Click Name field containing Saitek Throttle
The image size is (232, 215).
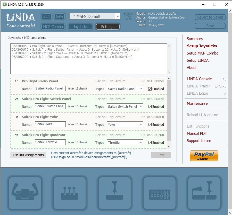coord(50,142)
